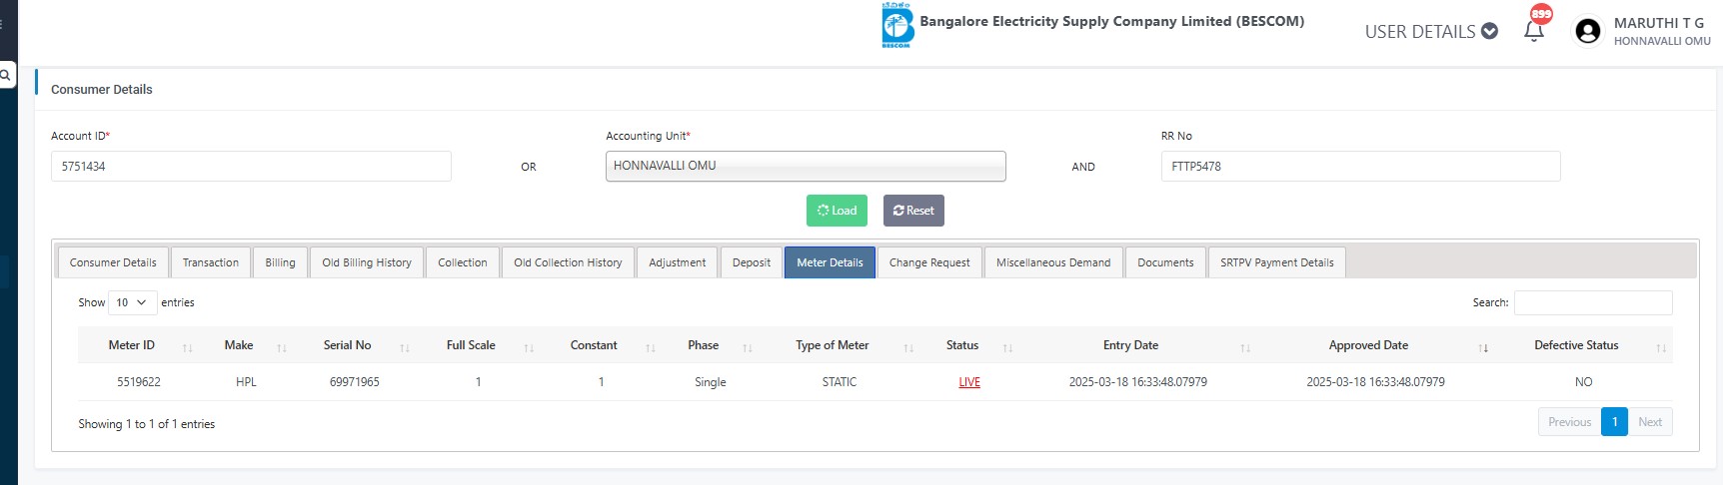Click the Account ID input field

251,166
